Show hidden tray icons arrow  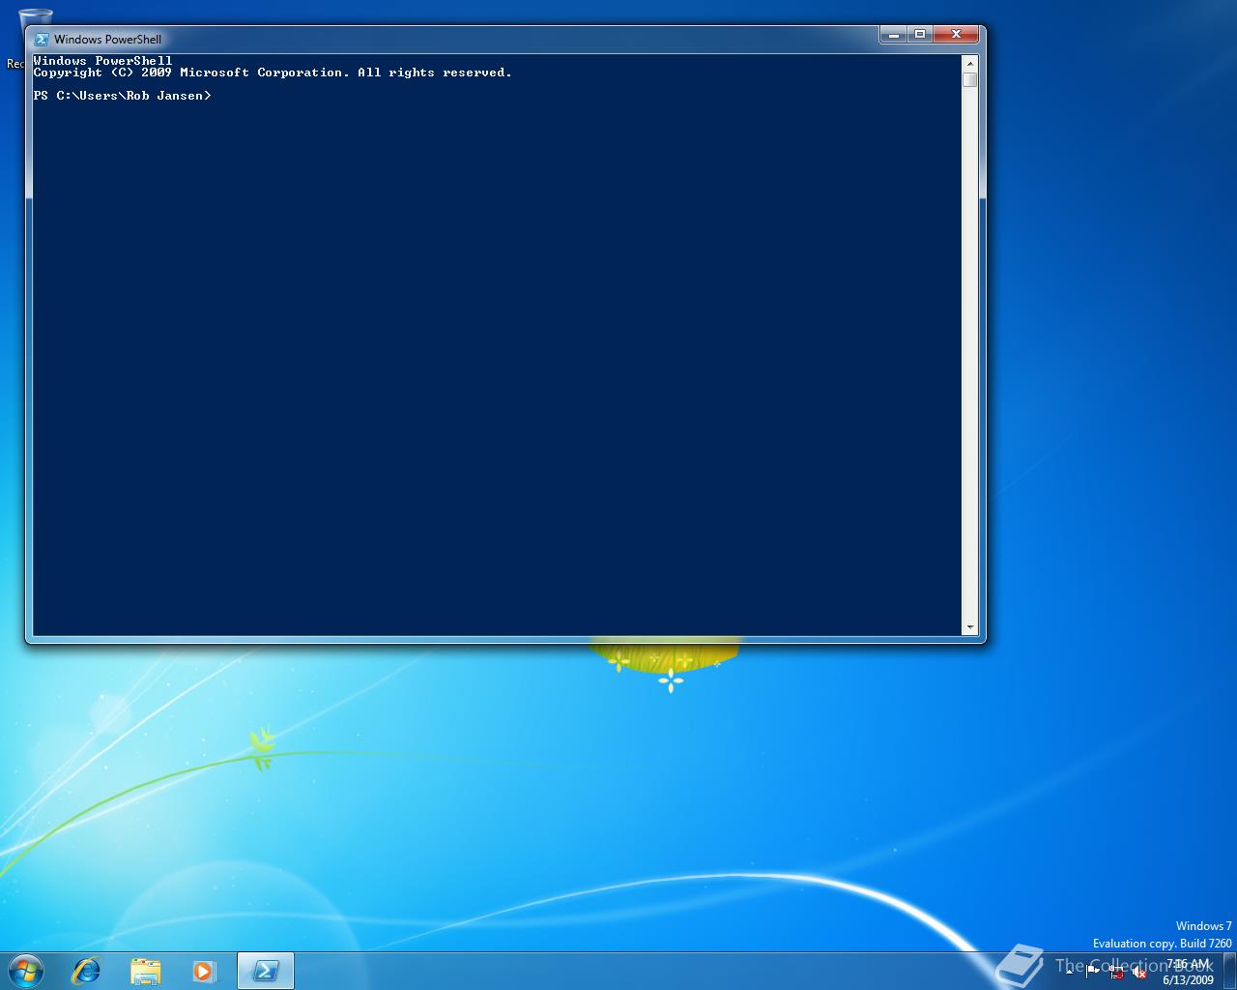(1069, 972)
